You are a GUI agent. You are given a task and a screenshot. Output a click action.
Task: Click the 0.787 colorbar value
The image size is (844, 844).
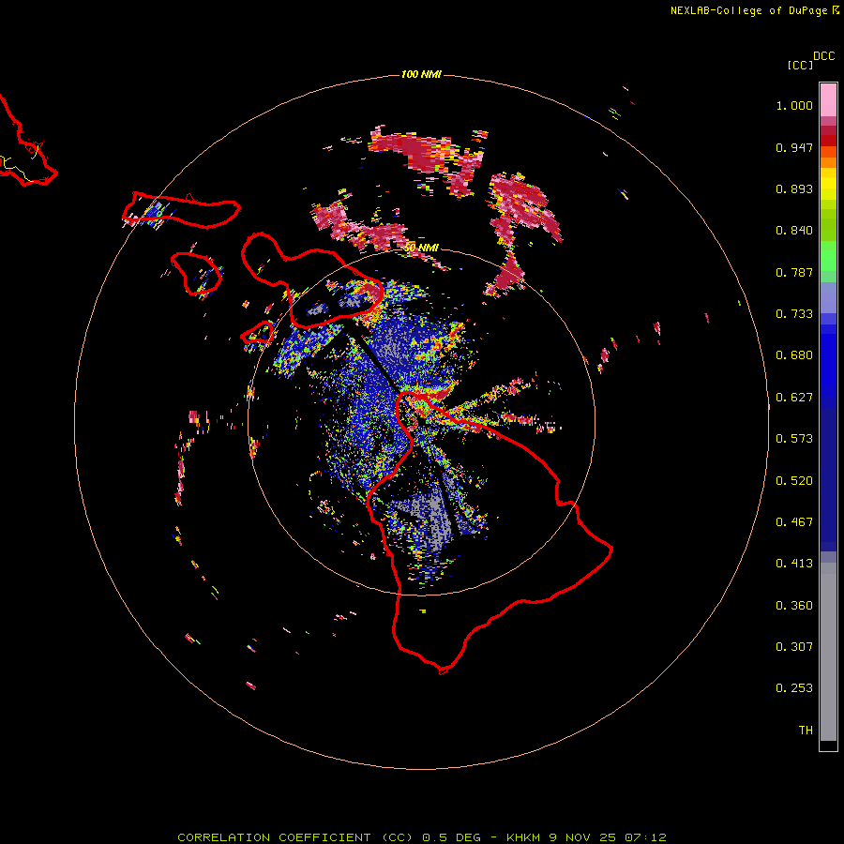point(794,272)
